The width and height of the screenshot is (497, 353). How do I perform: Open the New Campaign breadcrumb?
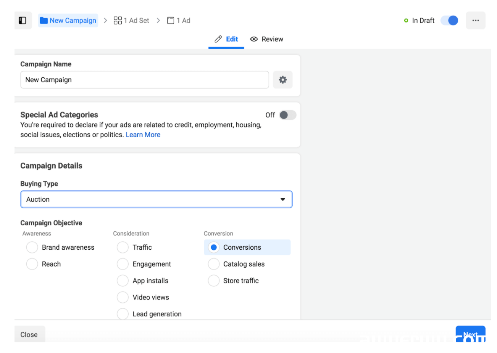click(x=68, y=20)
